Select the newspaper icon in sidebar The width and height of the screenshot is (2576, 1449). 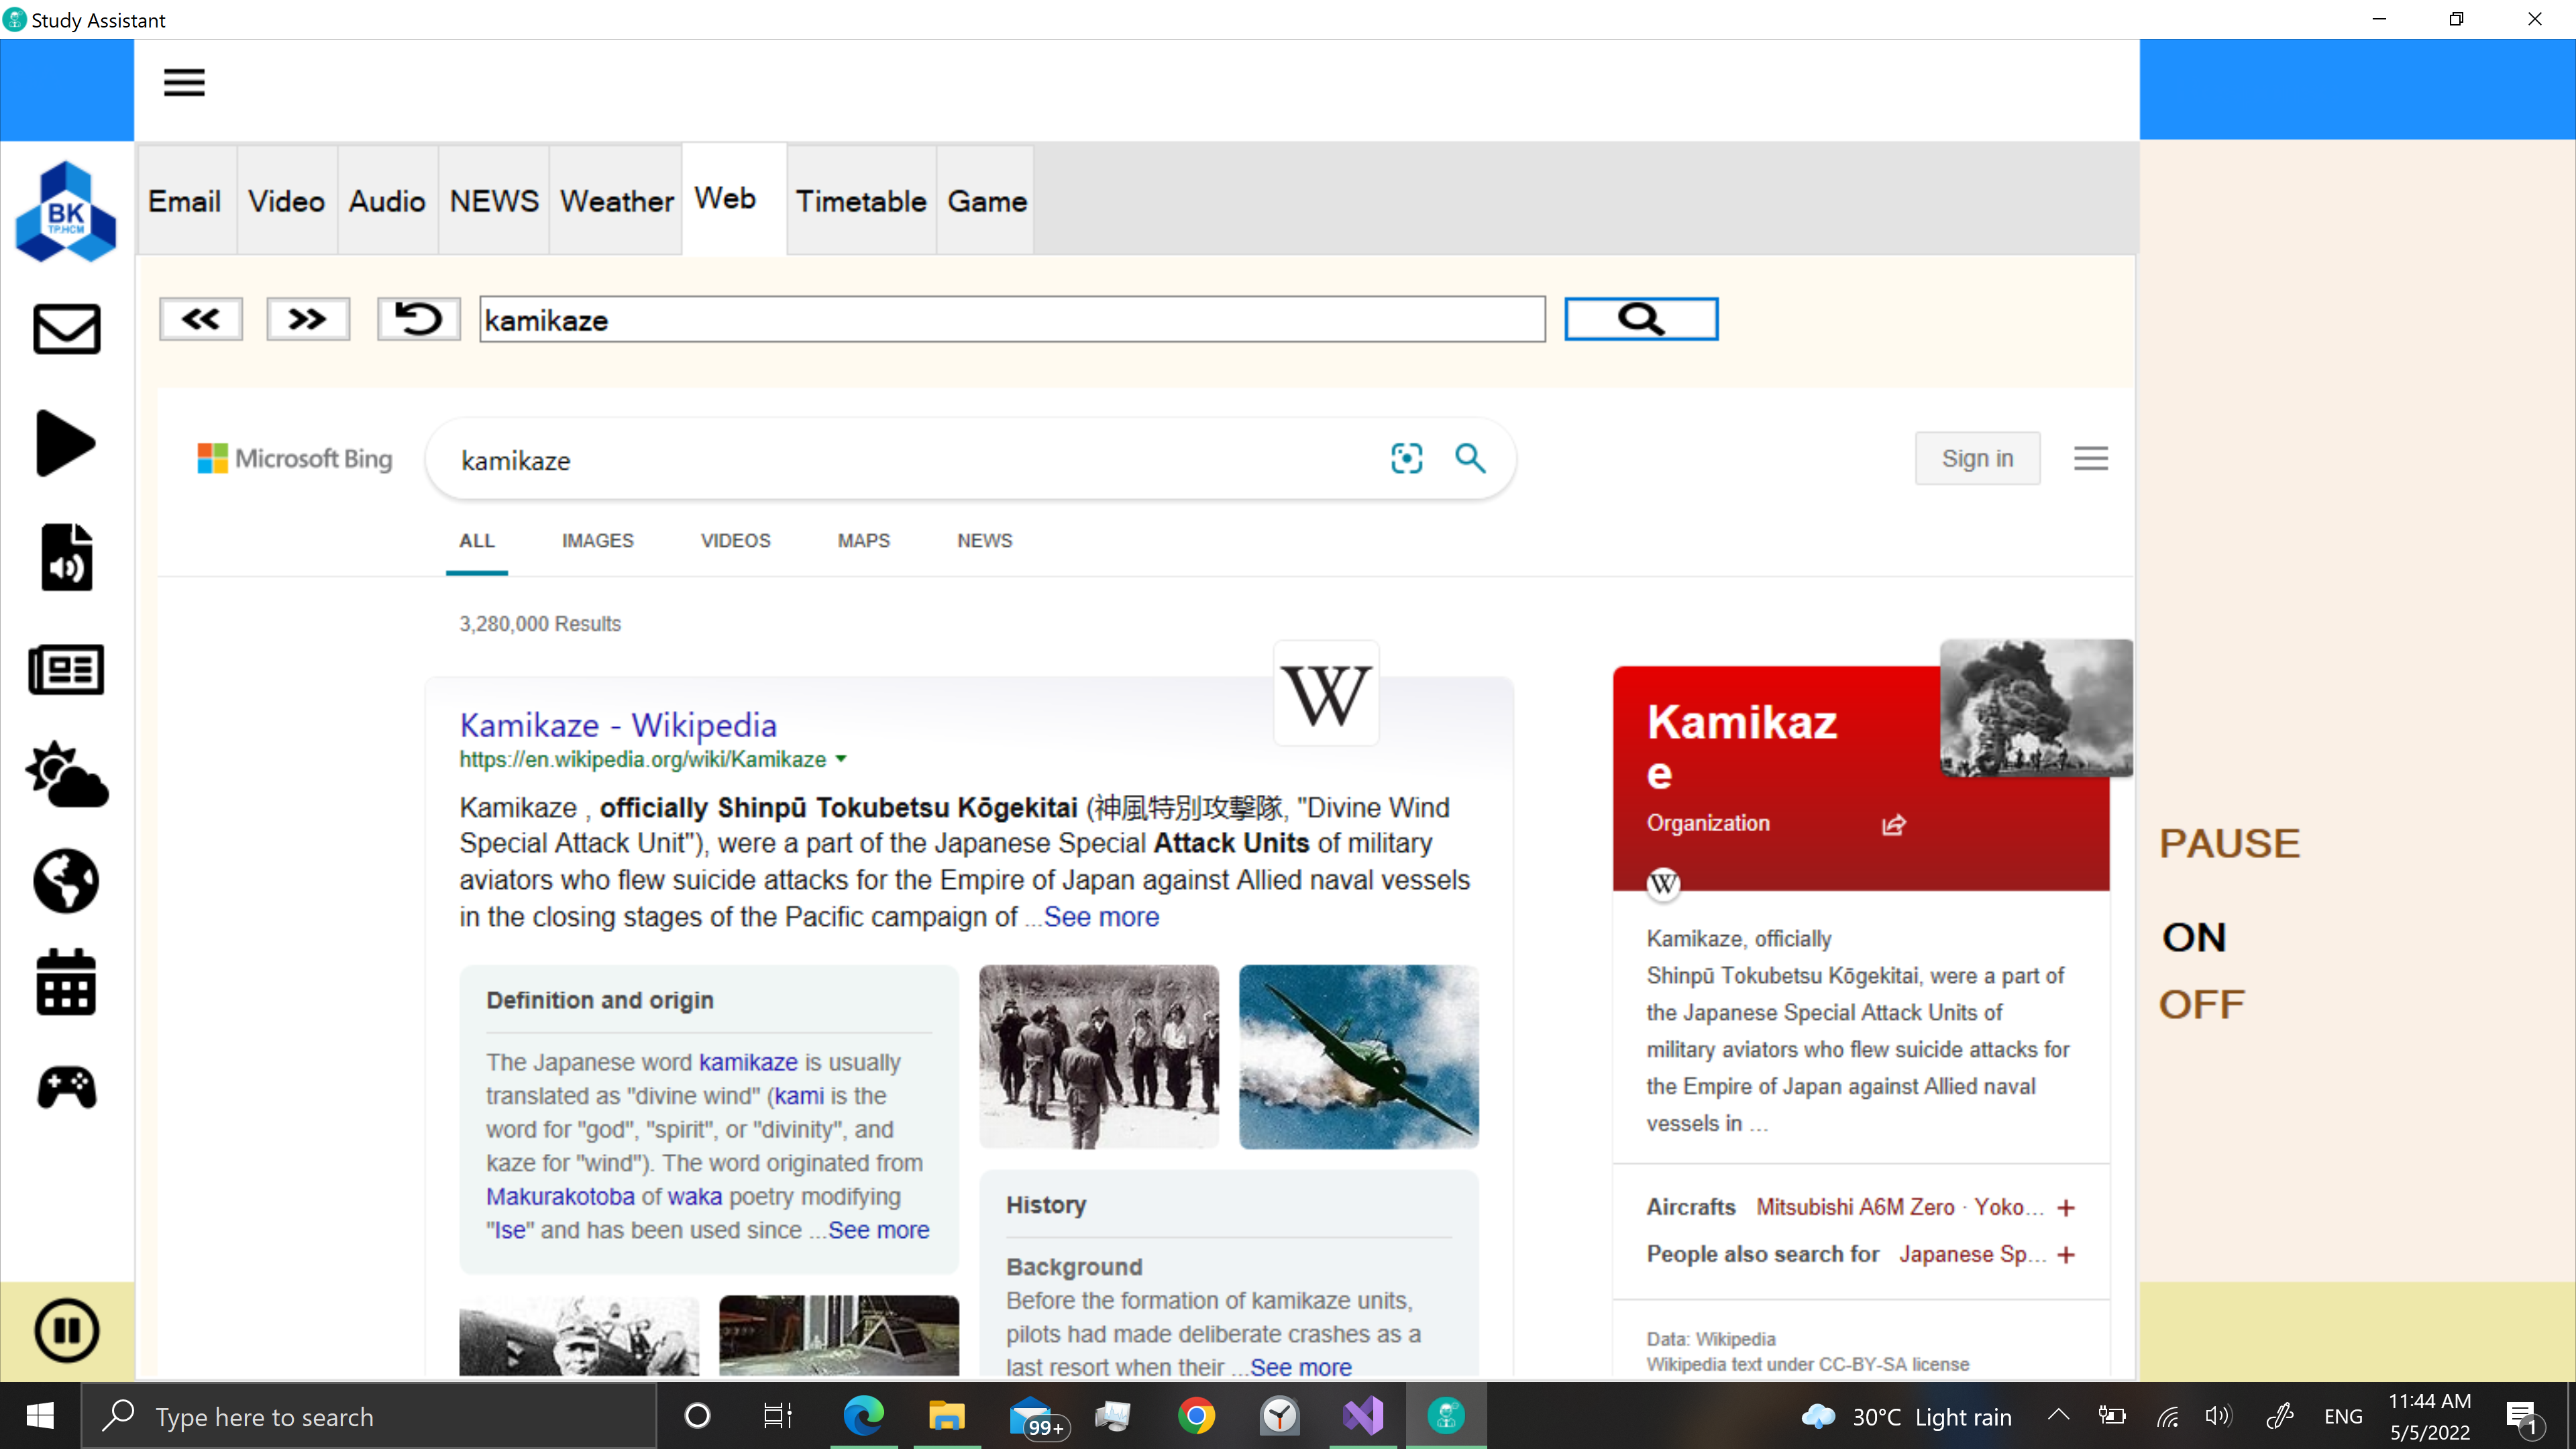click(66, 670)
